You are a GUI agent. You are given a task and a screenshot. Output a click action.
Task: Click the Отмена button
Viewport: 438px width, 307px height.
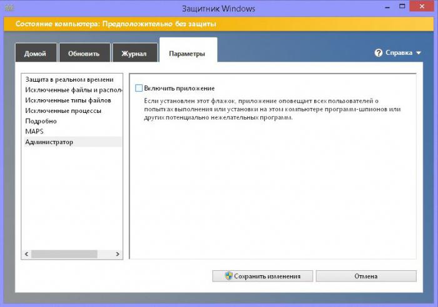tap(366, 276)
